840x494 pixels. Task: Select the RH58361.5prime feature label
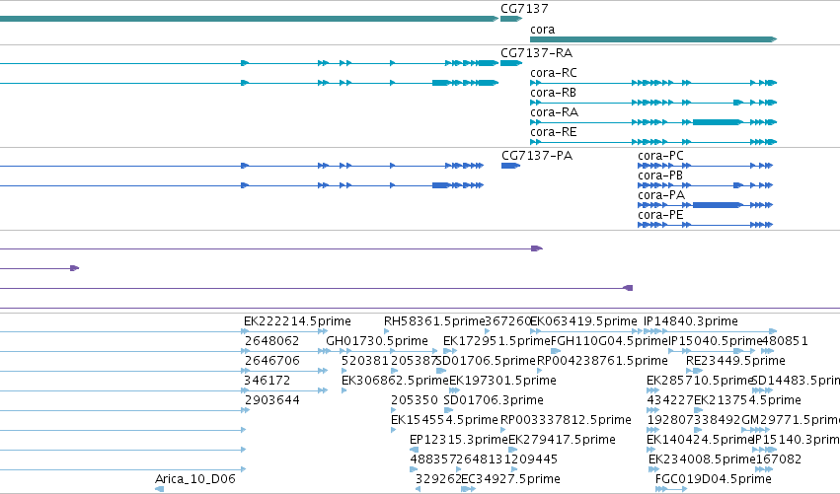coord(434,321)
